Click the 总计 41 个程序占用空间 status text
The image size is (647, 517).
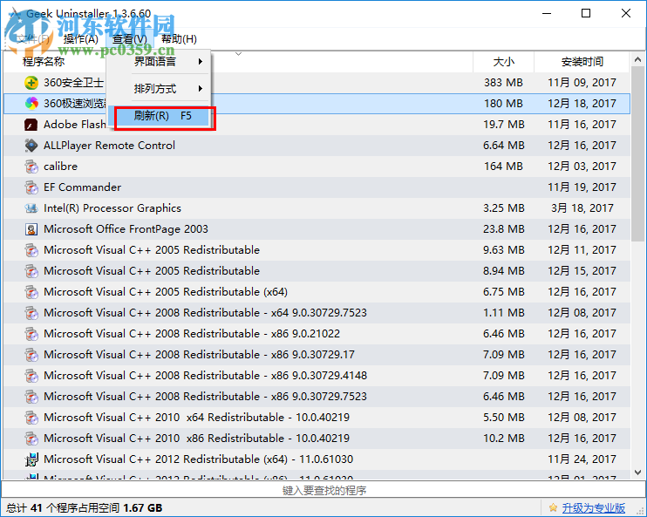tap(85, 508)
